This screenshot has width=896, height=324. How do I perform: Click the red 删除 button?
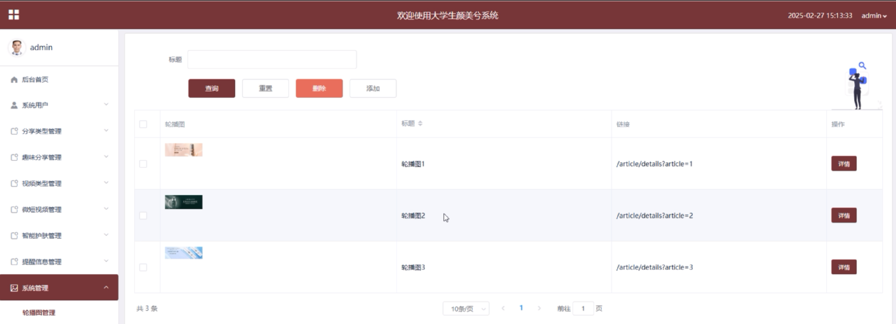(x=319, y=88)
